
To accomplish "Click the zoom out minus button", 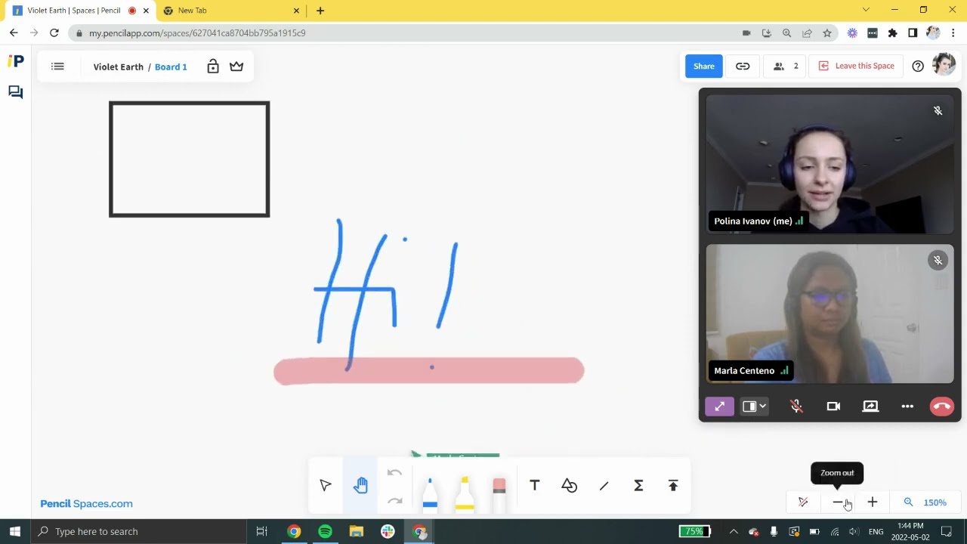I will (x=838, y=502).
